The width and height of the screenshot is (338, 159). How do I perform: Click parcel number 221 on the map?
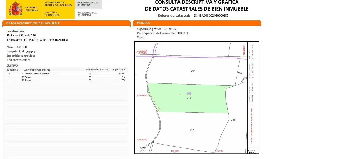tap(233, 120)
